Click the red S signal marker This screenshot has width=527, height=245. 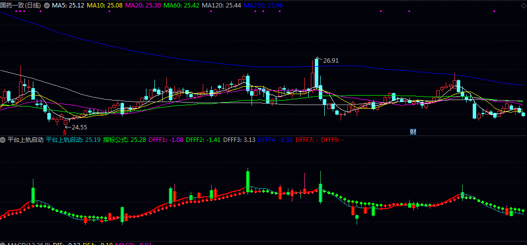click(65, 133)
